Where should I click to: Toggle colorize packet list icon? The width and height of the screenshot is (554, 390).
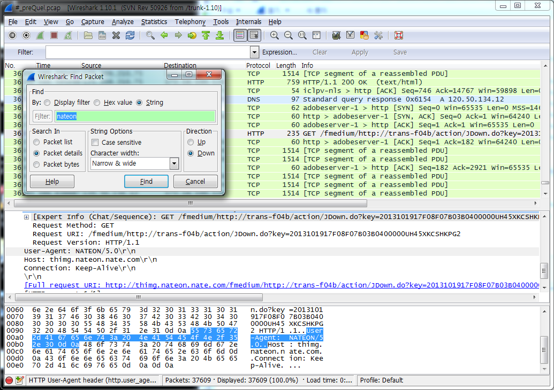[240, 35]
